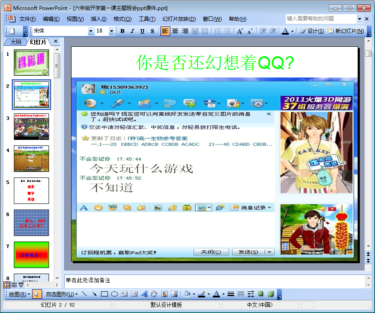Increase the font size
The width and height of the screenshot is (375, 313).
coord(240,31)
